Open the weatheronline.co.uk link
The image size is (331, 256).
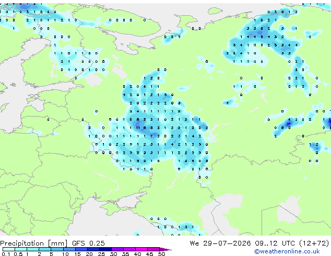coord(287,251)
